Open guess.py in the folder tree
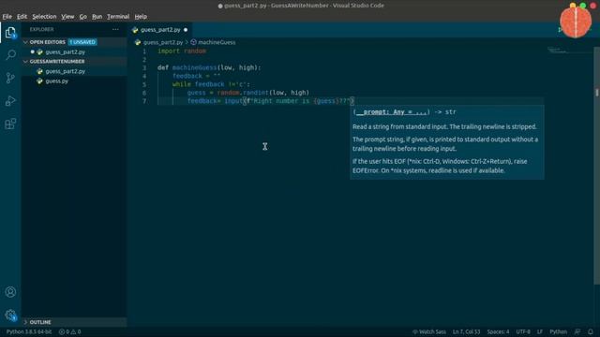Viewport: 600px width, 337px height. click(56, 81)
